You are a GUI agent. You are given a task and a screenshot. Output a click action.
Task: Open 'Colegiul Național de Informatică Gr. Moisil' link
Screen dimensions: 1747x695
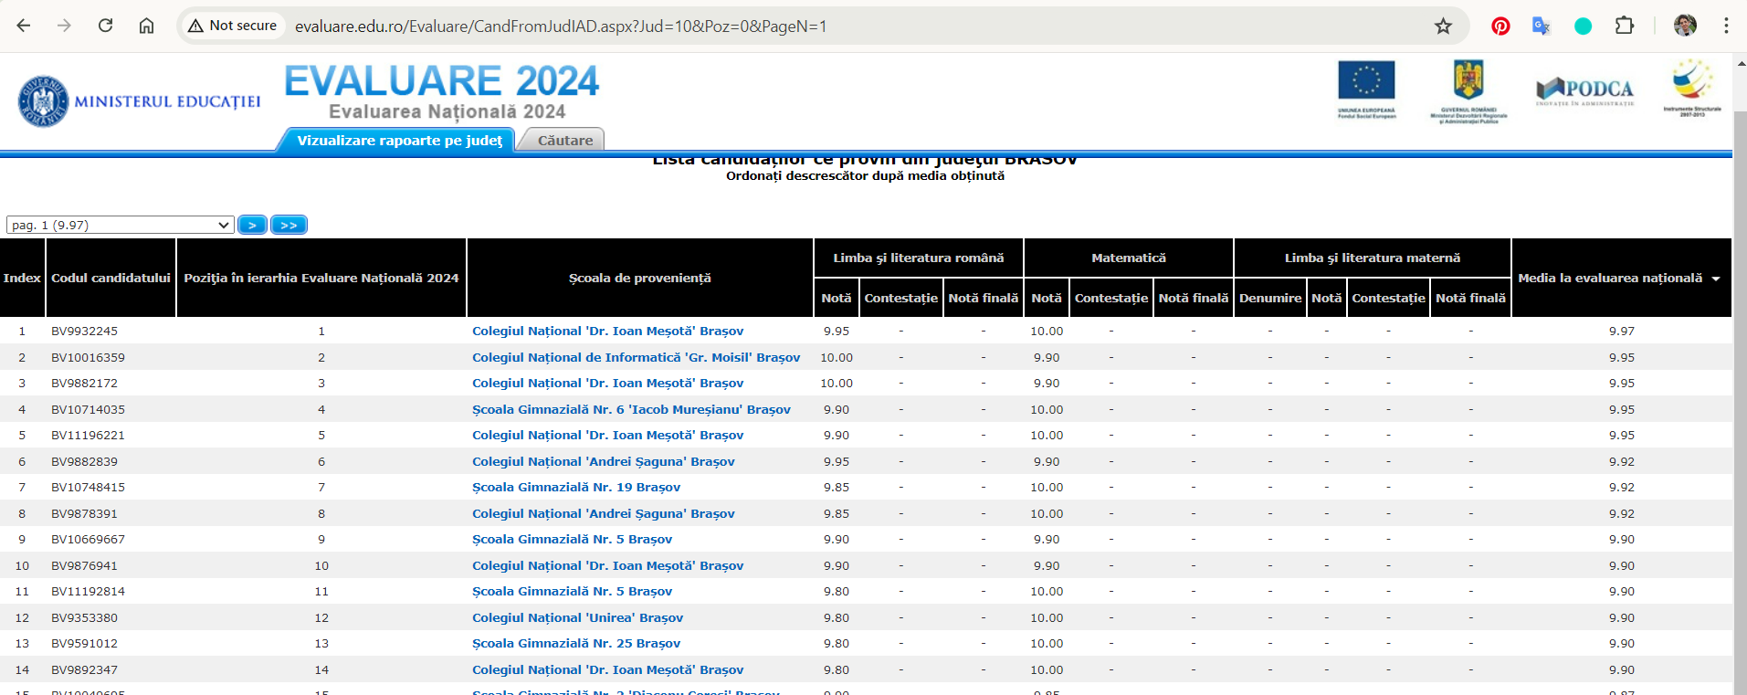click(x=636, y=357)
